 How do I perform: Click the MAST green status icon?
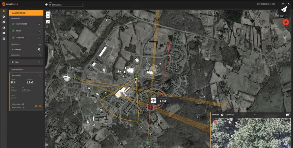point(13,31)
